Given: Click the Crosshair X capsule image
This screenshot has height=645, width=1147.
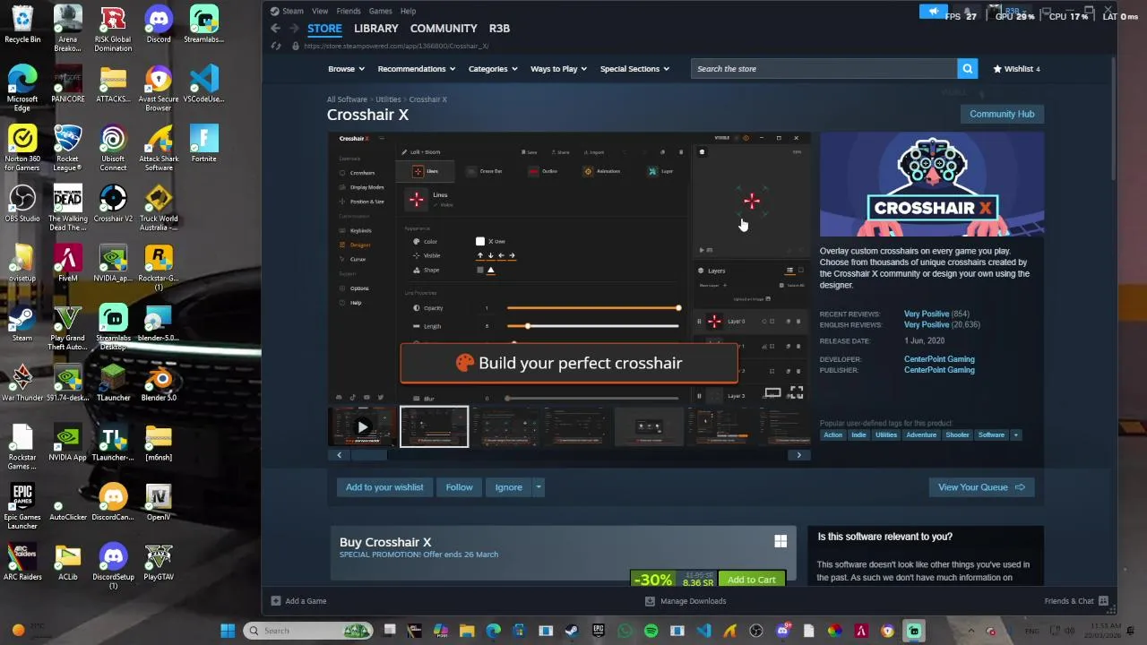Looking at the screenshot, I should pyautogui.click(x=932, y=185).
